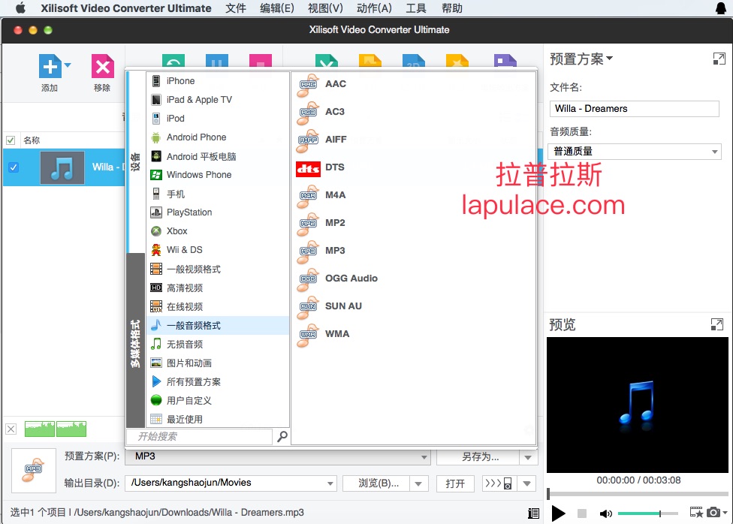Screen dimensions: 733x524
Task: Click the speaker volume icon in preview
Action: [x=605, y=513]
